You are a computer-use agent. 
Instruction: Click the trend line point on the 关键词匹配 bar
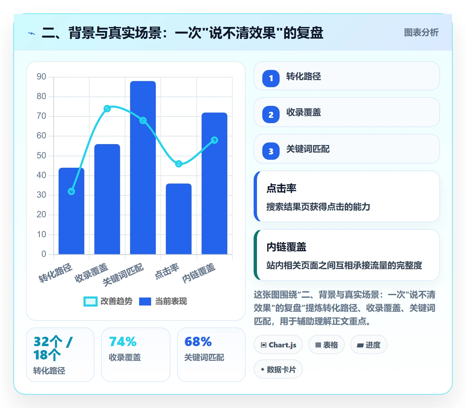click(143, 120)
